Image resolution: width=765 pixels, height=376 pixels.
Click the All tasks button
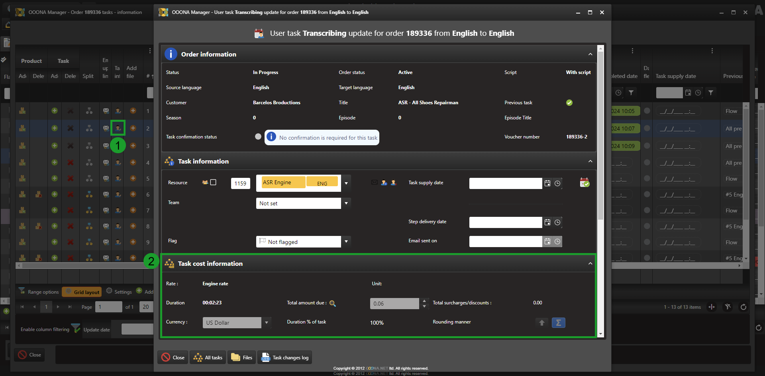tap(208, 358)
